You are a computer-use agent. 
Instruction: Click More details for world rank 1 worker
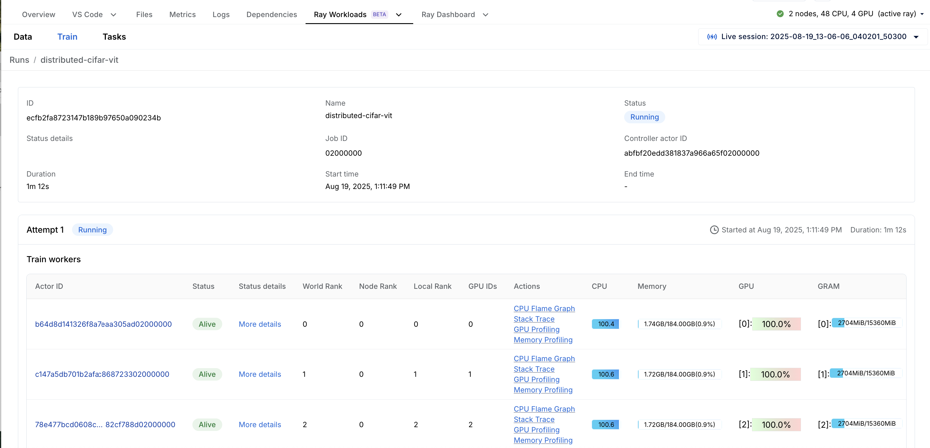[260, 374]
